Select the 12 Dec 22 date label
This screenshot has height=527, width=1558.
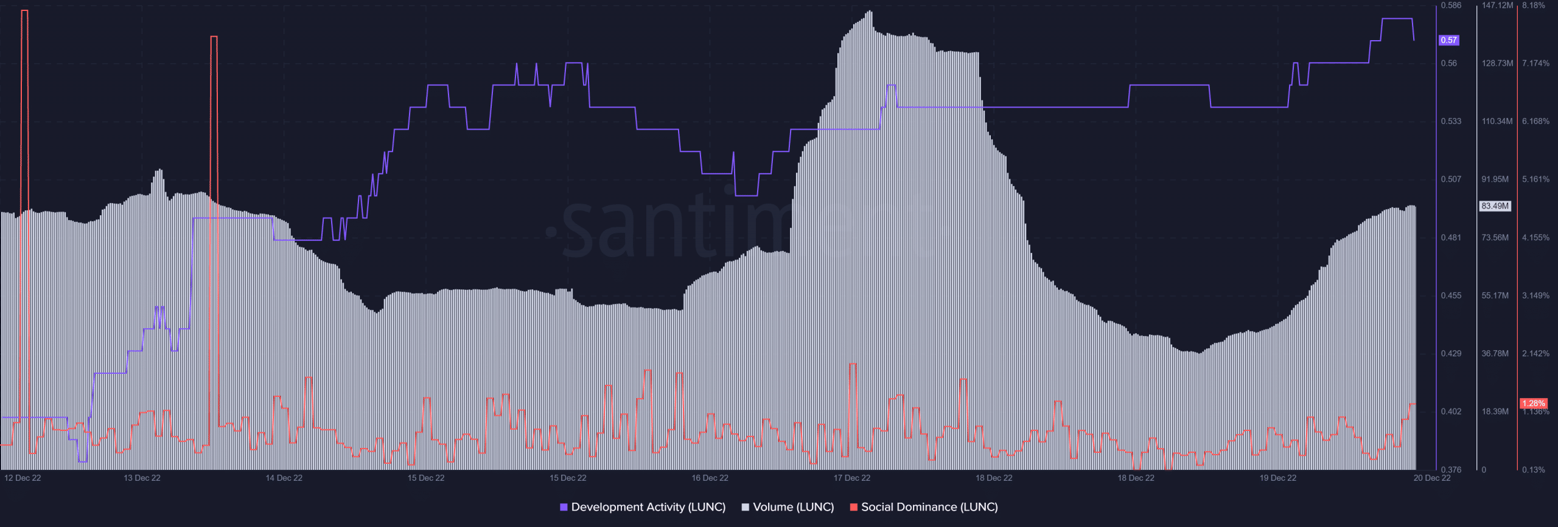pos(23,478)
